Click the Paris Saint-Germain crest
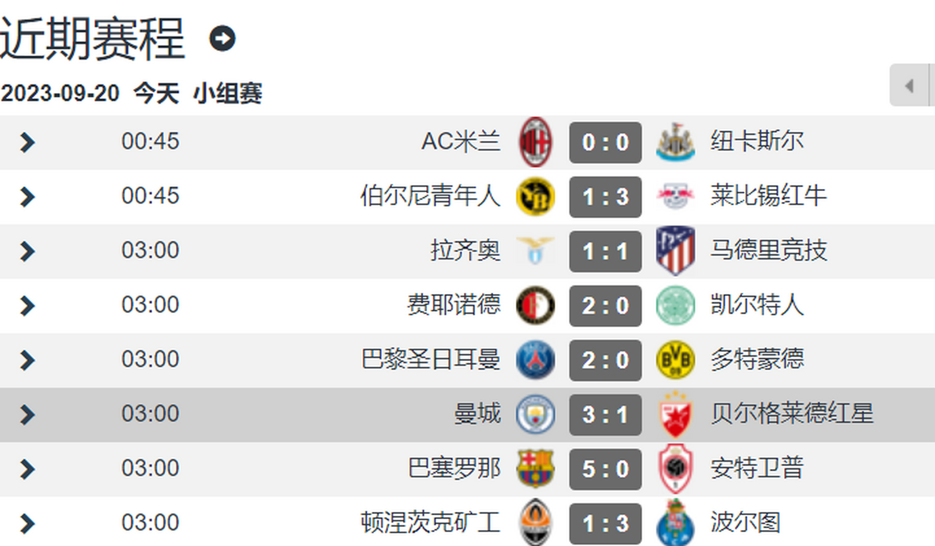The height and width of the screenshot is (546, 935). [535, 360]
